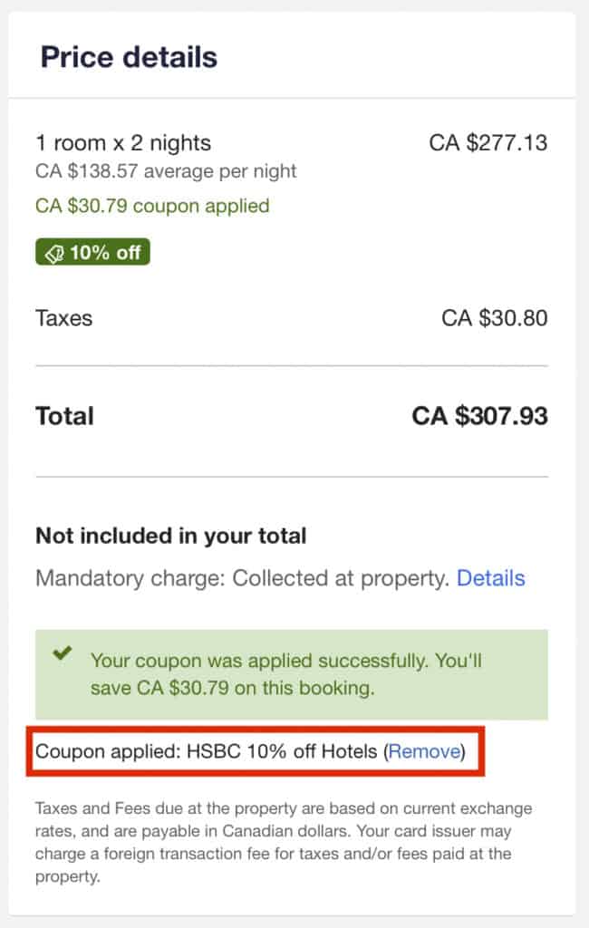Image resolution: width=589 pixels, height=928 pixels.
Task: Click the Taxes line item
Action: click(63, 318)
